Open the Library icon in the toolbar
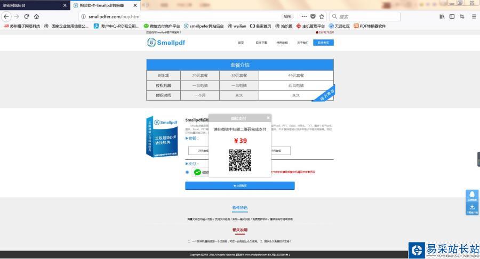Image resolution: width=480 pixels, height=259 pixels. pyautogui.click(x=442, y=17)
